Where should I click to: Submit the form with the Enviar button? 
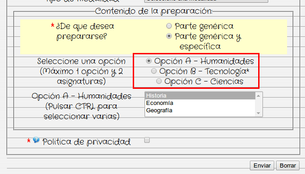pos(262,165)
